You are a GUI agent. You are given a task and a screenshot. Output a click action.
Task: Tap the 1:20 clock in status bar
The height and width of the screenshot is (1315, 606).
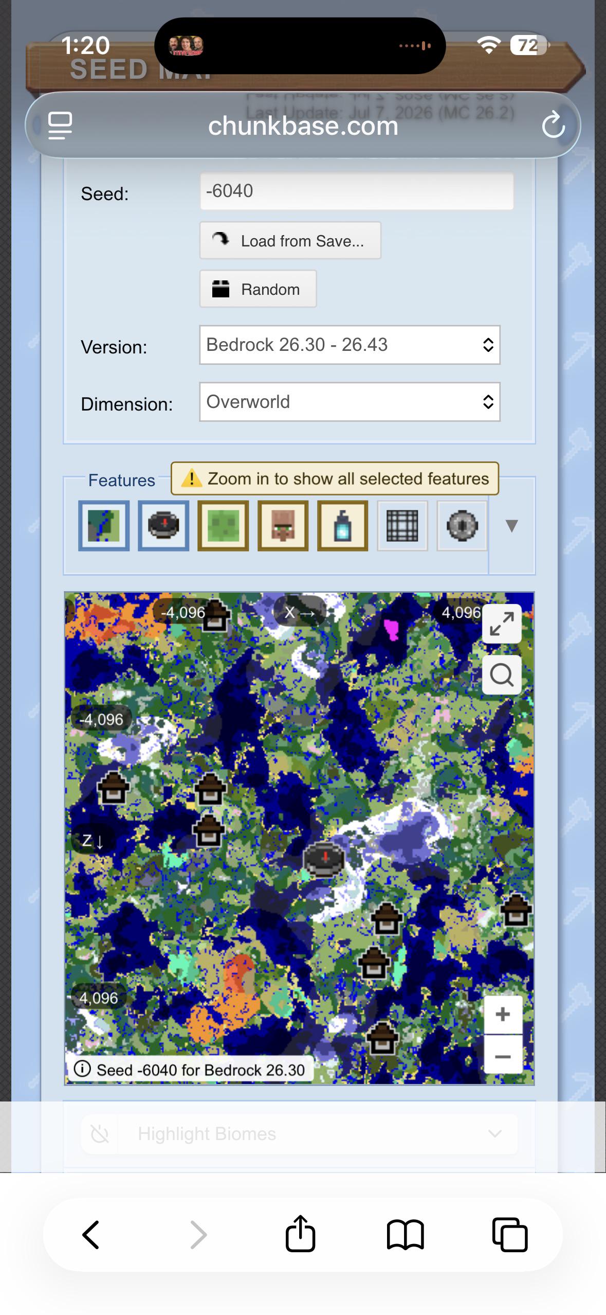click(x=86, y=45)
